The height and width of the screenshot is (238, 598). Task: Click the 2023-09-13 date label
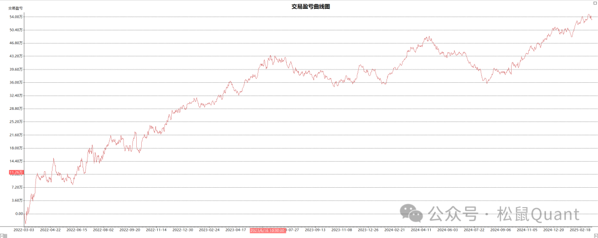316,230
